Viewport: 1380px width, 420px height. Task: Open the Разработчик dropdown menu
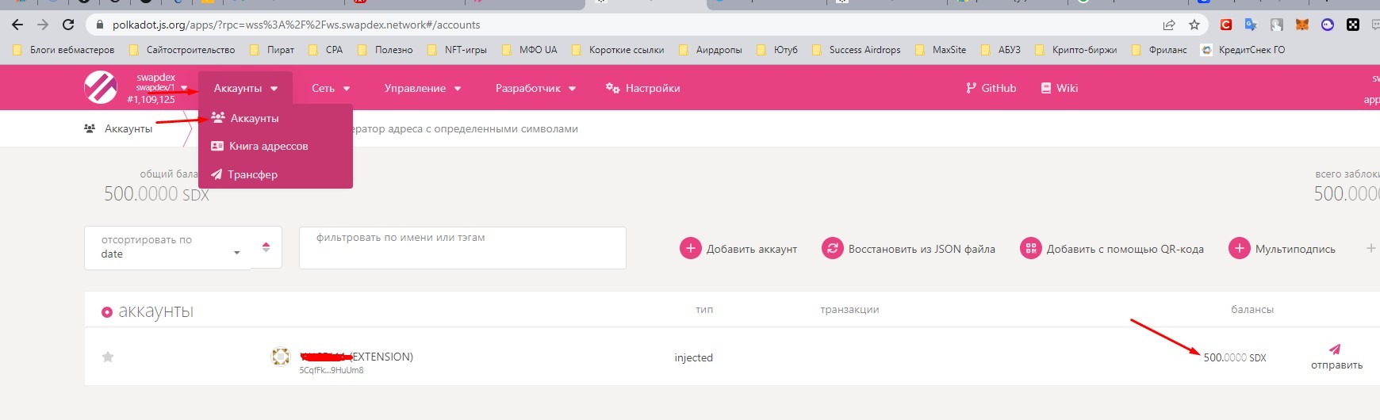535,88
